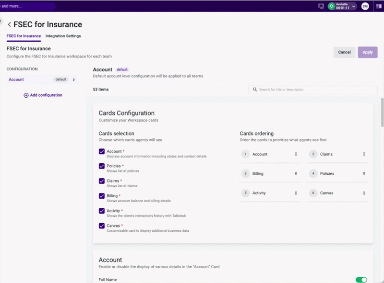Open the chat monitor icon in top bar
Image resolution: width=384 pixels, height=283 pixels.
point(321,6)
